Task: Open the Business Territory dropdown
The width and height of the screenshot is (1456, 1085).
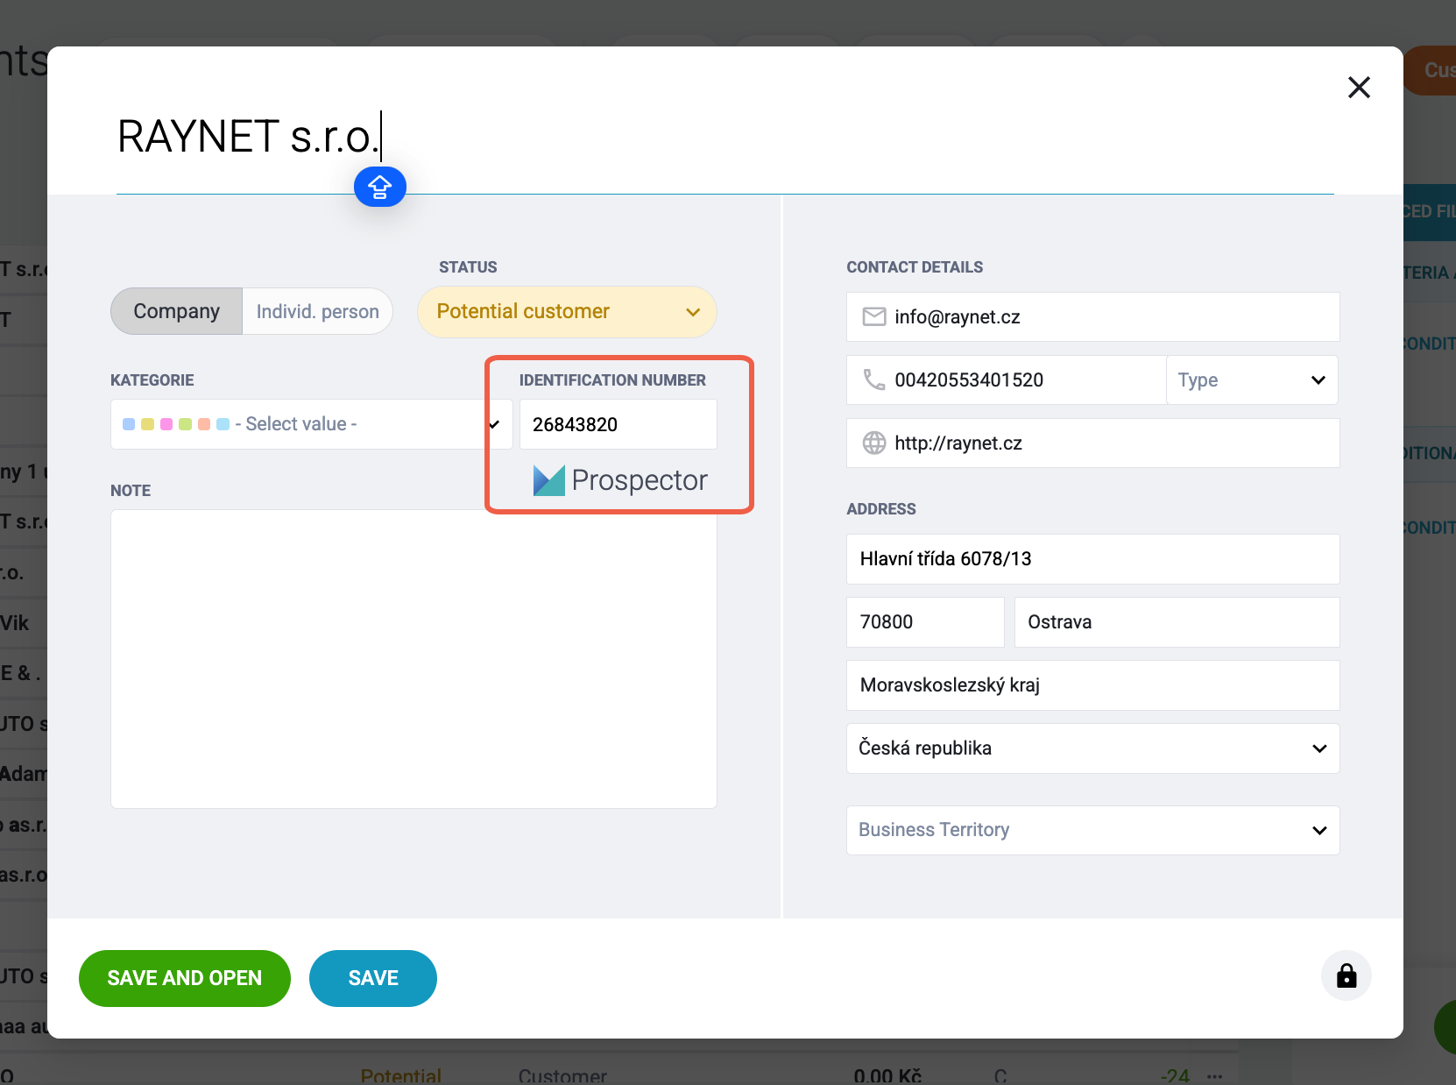Action: 1092,830
